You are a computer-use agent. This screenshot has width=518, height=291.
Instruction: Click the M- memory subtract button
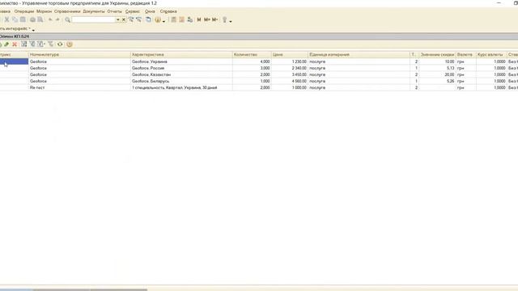(x=214, y=19)
